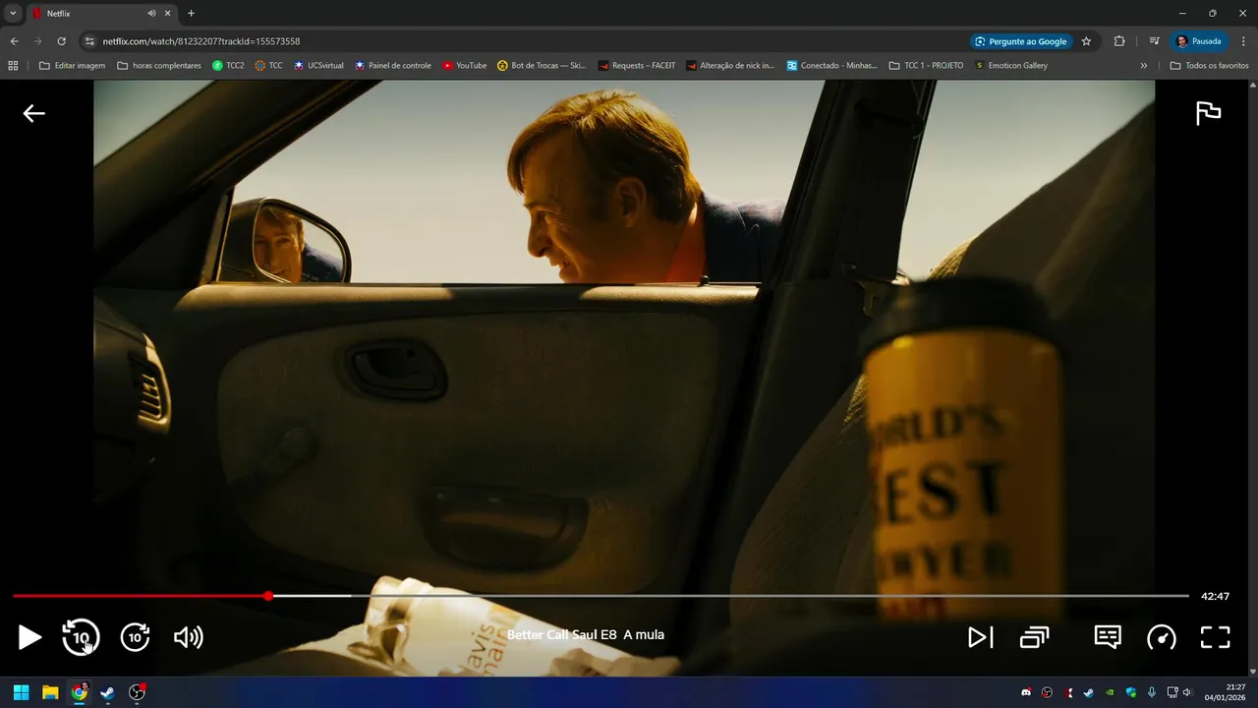1258x708 pixels.
Task: Open the Todos os favoritos folder
Action: pos(1209,66)
